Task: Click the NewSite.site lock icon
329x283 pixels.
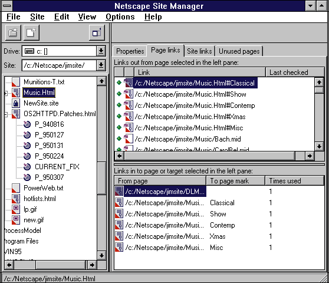Action: [16, 103]
